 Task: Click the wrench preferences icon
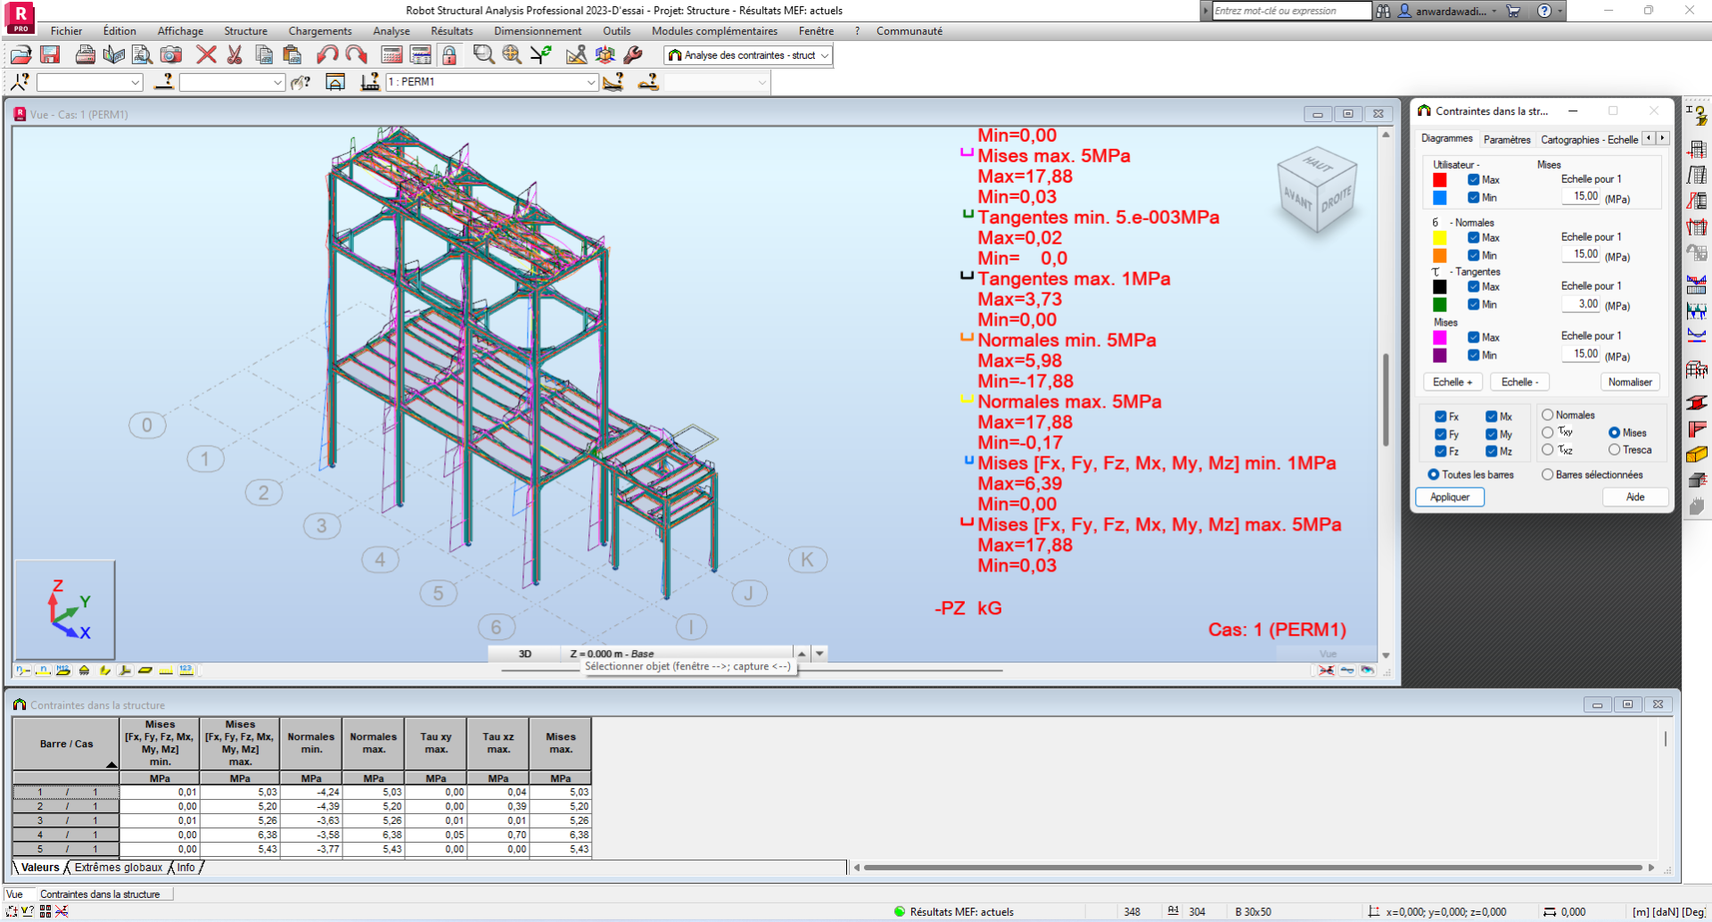[x=633, y=55]
